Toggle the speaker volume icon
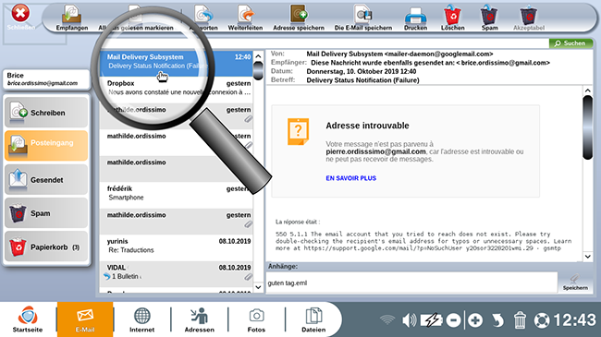 pos(410,320)
